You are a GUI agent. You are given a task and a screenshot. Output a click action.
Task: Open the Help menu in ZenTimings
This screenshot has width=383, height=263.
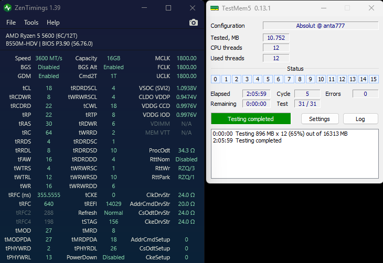click(53, 23)
